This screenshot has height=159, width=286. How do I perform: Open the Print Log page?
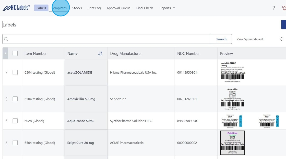94,8
